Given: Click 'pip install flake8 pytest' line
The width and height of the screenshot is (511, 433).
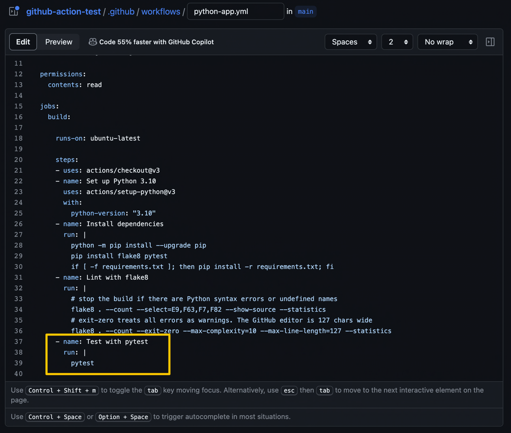Looking at the screenshot, I should 119,256.
